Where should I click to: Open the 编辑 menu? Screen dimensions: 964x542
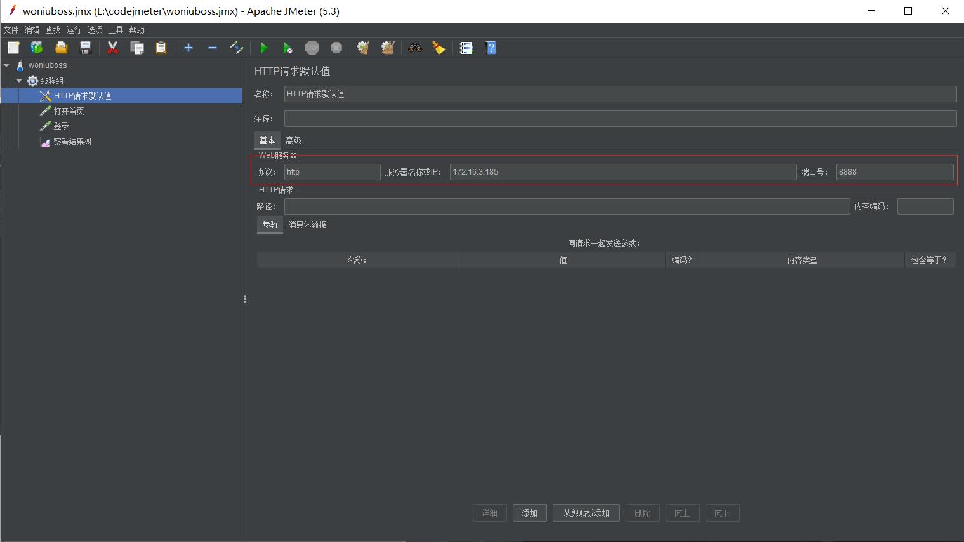pyautogui.click(x=32, y=30)
